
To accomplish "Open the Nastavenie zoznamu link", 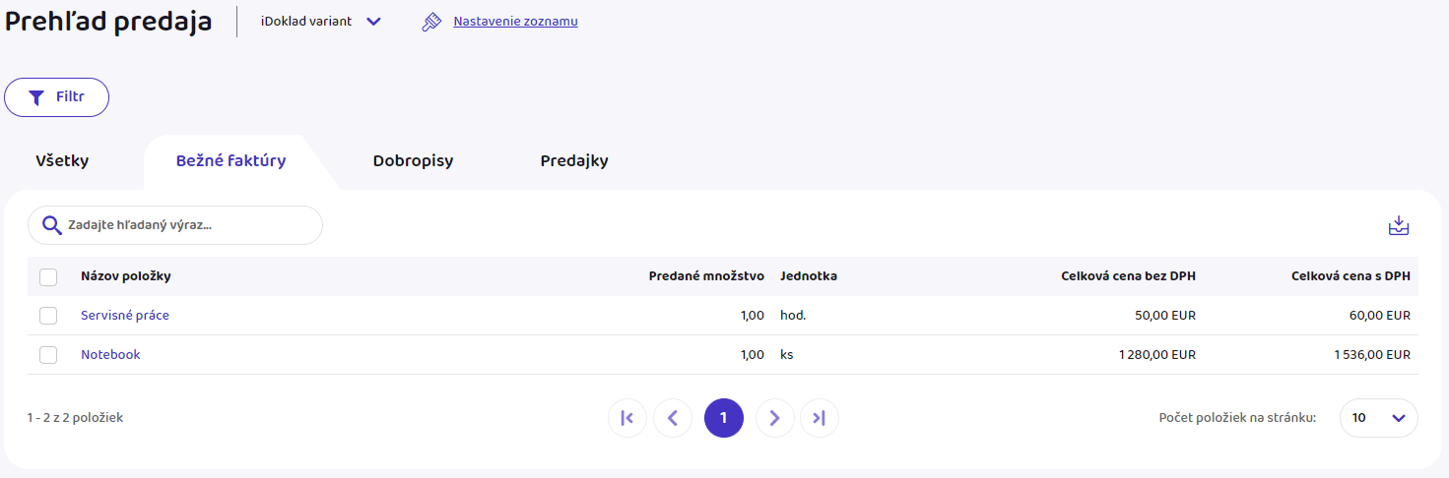I will [x=515, y=22].
